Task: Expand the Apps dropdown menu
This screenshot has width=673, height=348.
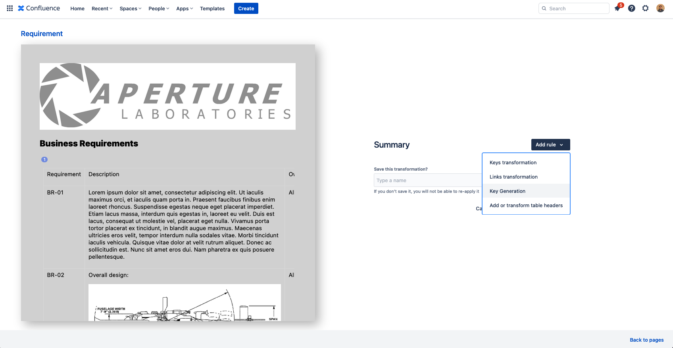Action: (x=185, y=9)
